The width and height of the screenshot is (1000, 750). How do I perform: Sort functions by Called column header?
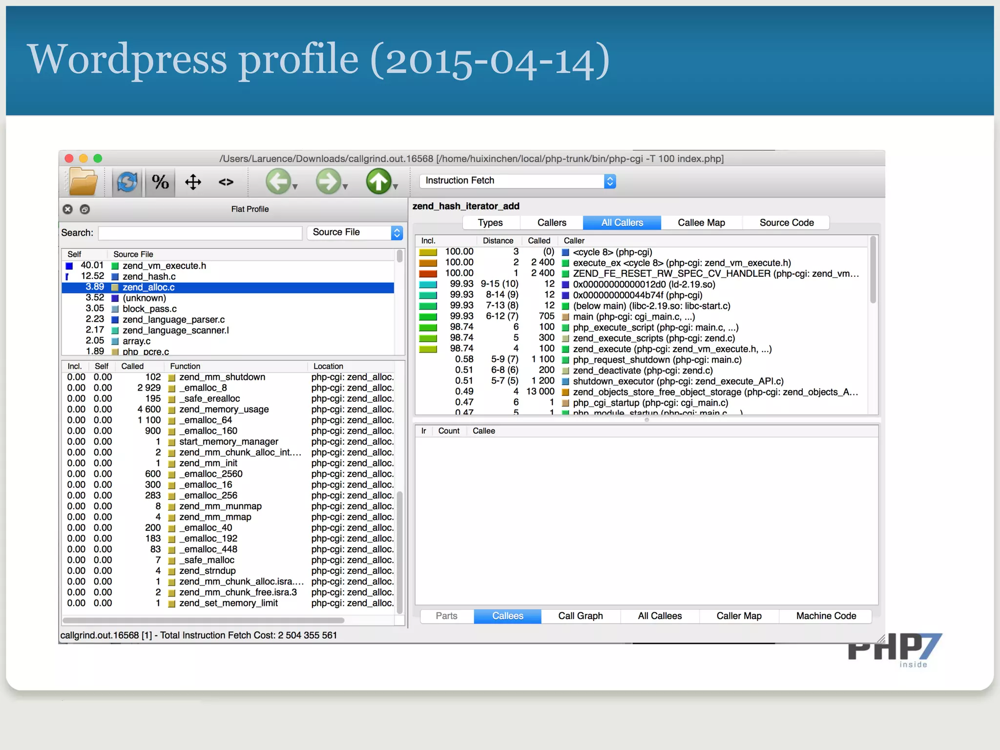139,366
